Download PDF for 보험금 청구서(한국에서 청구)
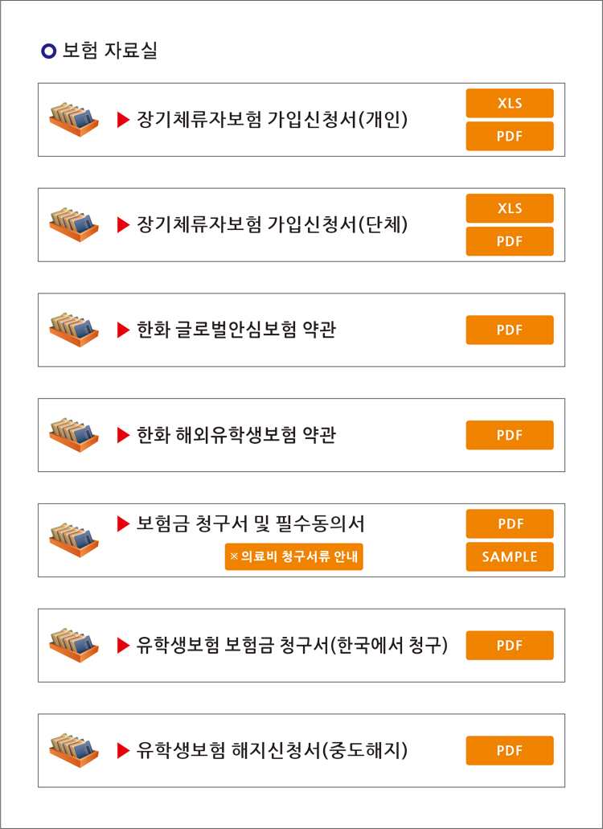 [x=510, y=646]
